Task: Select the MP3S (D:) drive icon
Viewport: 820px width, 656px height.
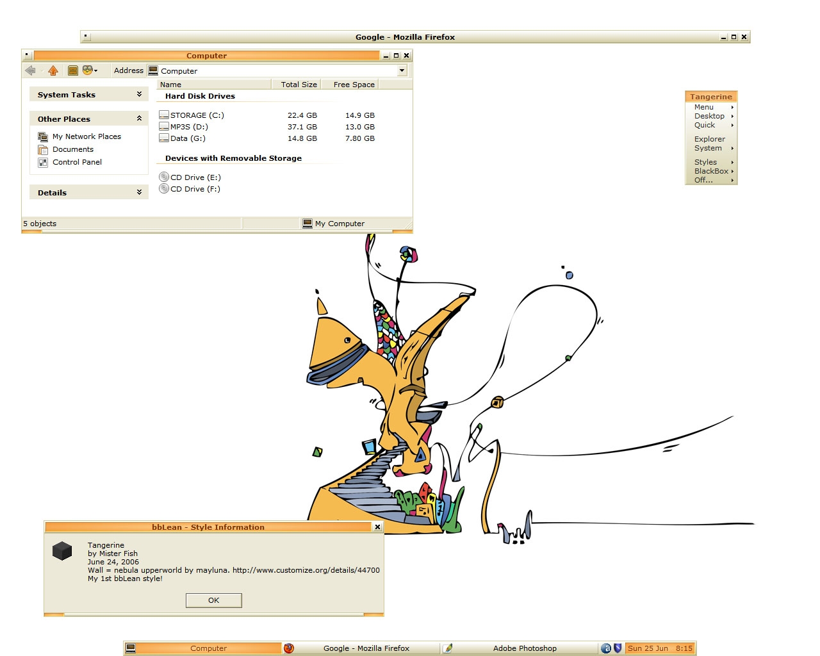Action: (x=164, y=127)
